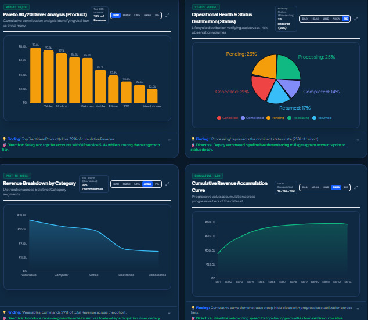Screen dimensions: 368x320
Task: Collapse the Revenue Breakdown findings chevron
Action: (169, 313)
